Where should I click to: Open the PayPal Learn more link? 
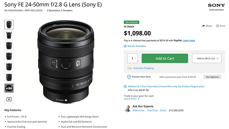[x=189, y=40]
